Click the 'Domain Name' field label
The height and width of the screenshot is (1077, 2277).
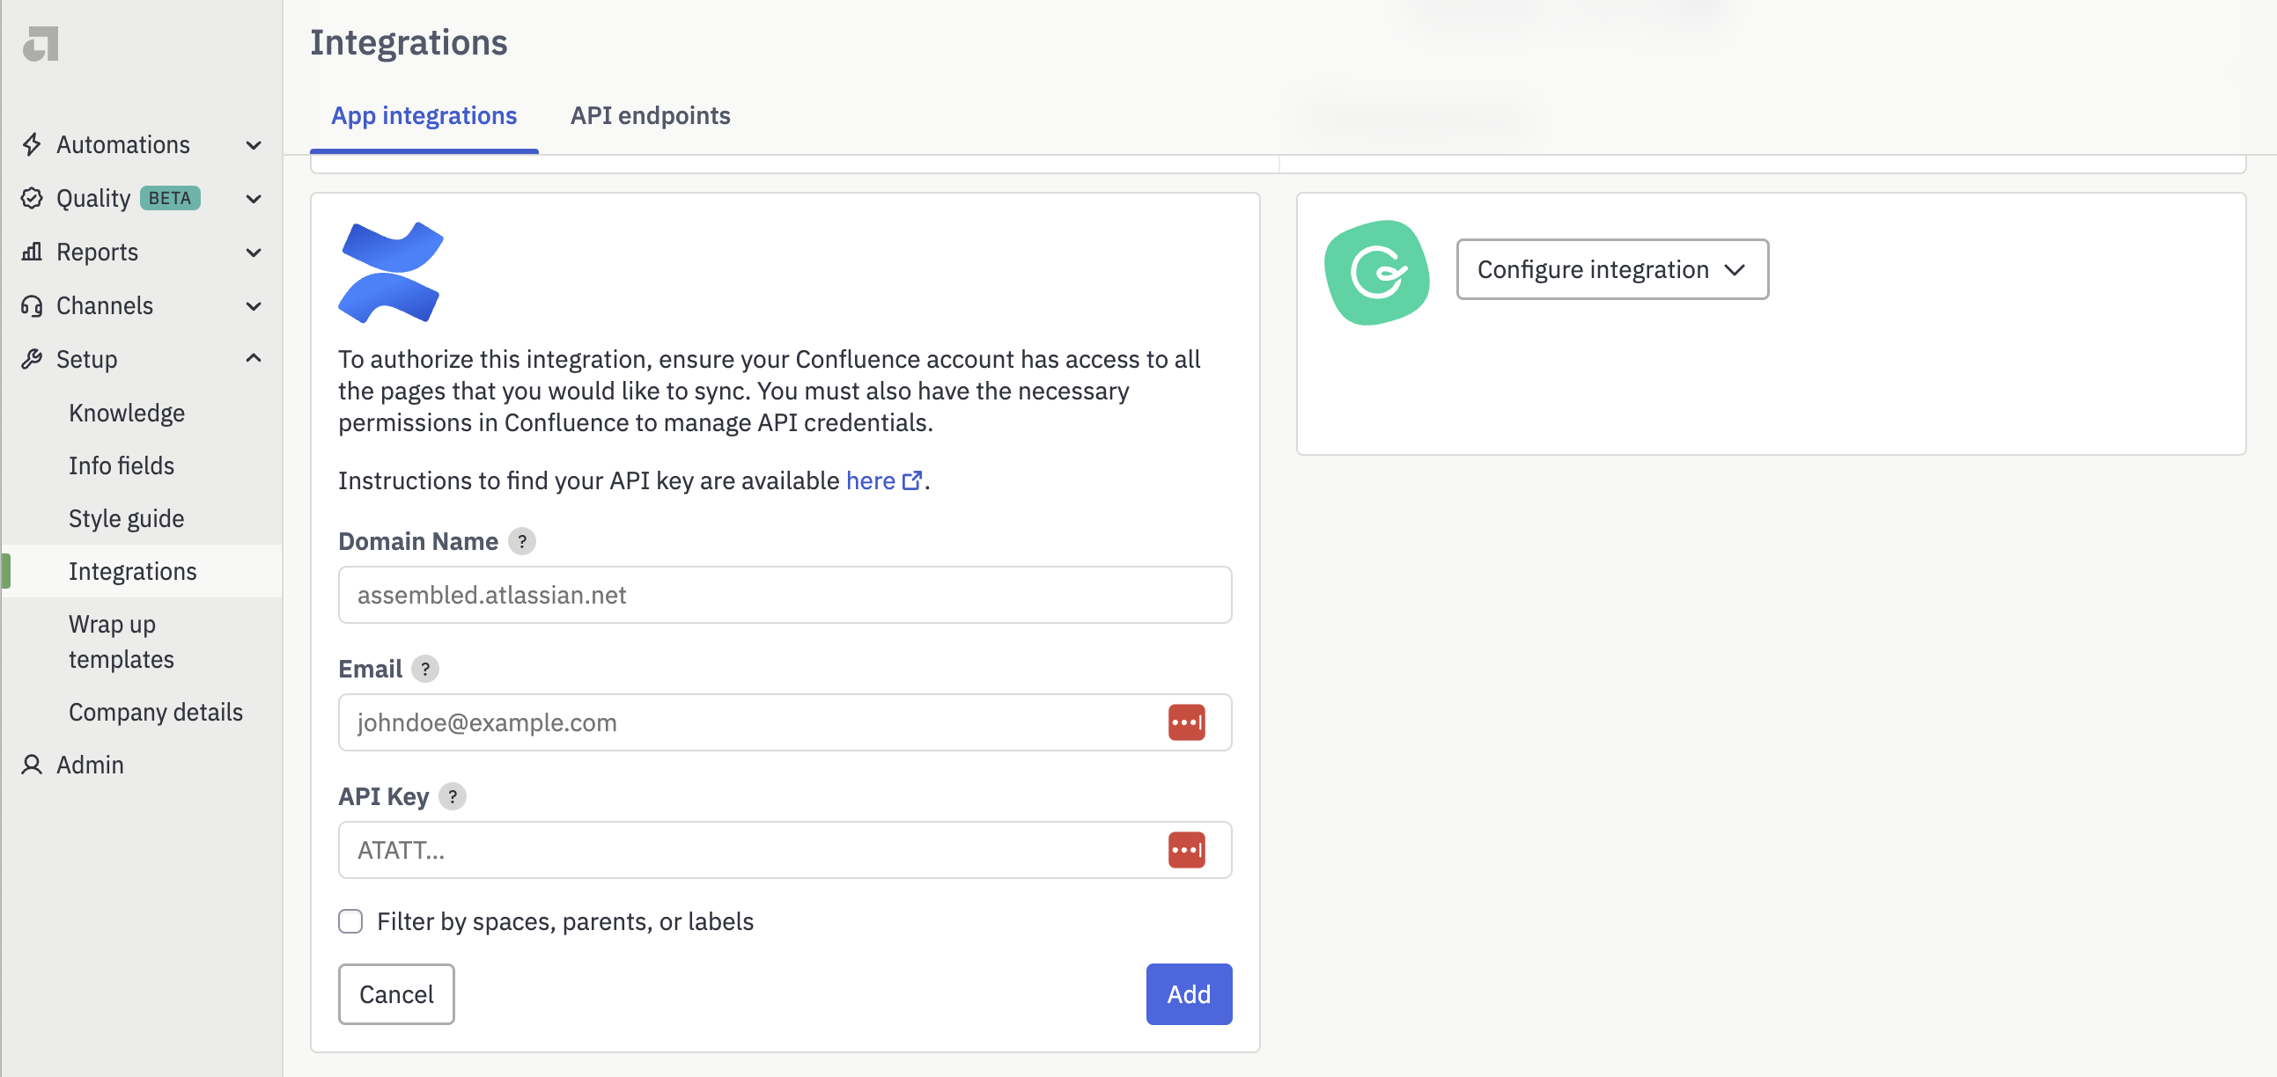point(418,541)
